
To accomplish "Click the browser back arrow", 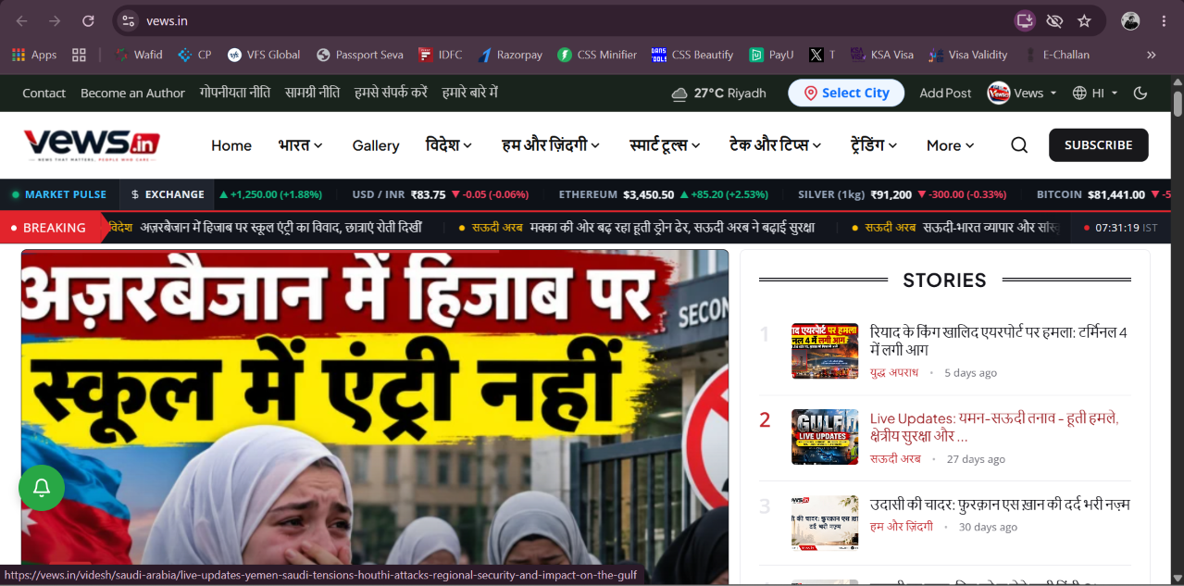I will [22, 20].
